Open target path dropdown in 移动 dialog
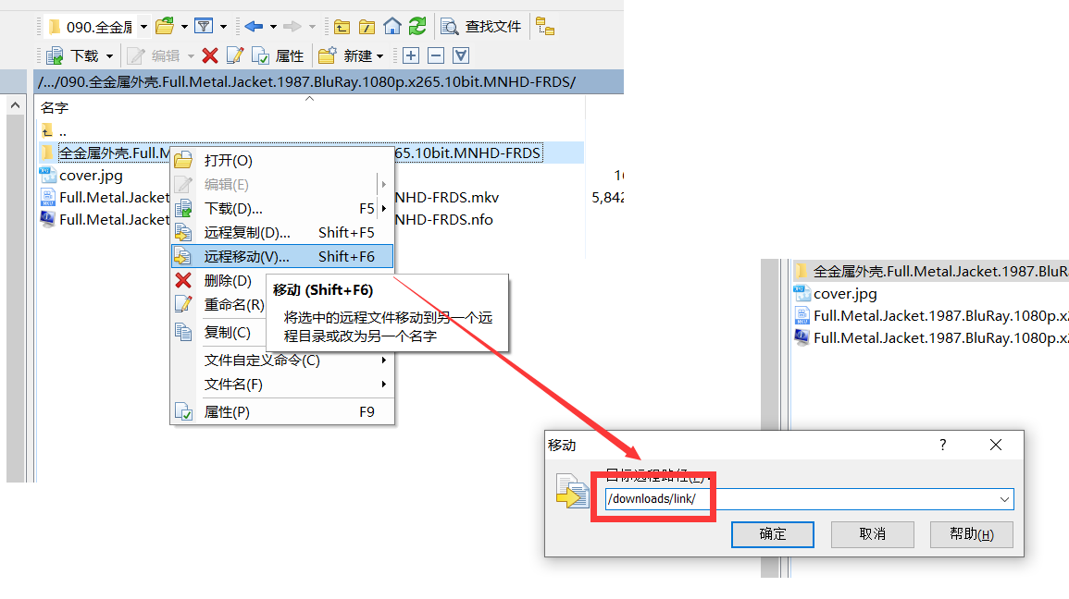 1004,499
